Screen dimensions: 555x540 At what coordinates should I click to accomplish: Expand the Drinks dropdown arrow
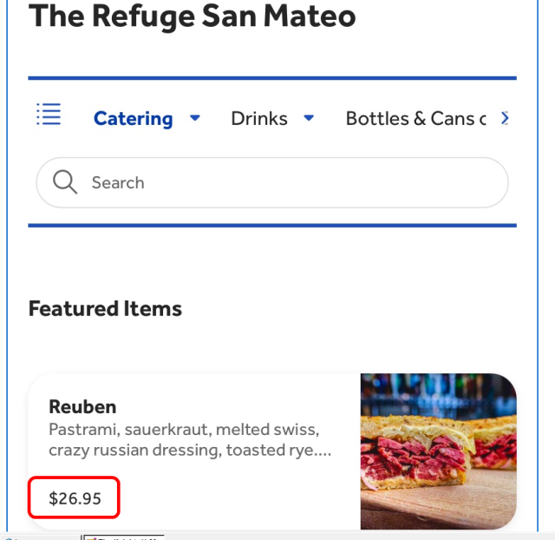(x=309, y=118)
